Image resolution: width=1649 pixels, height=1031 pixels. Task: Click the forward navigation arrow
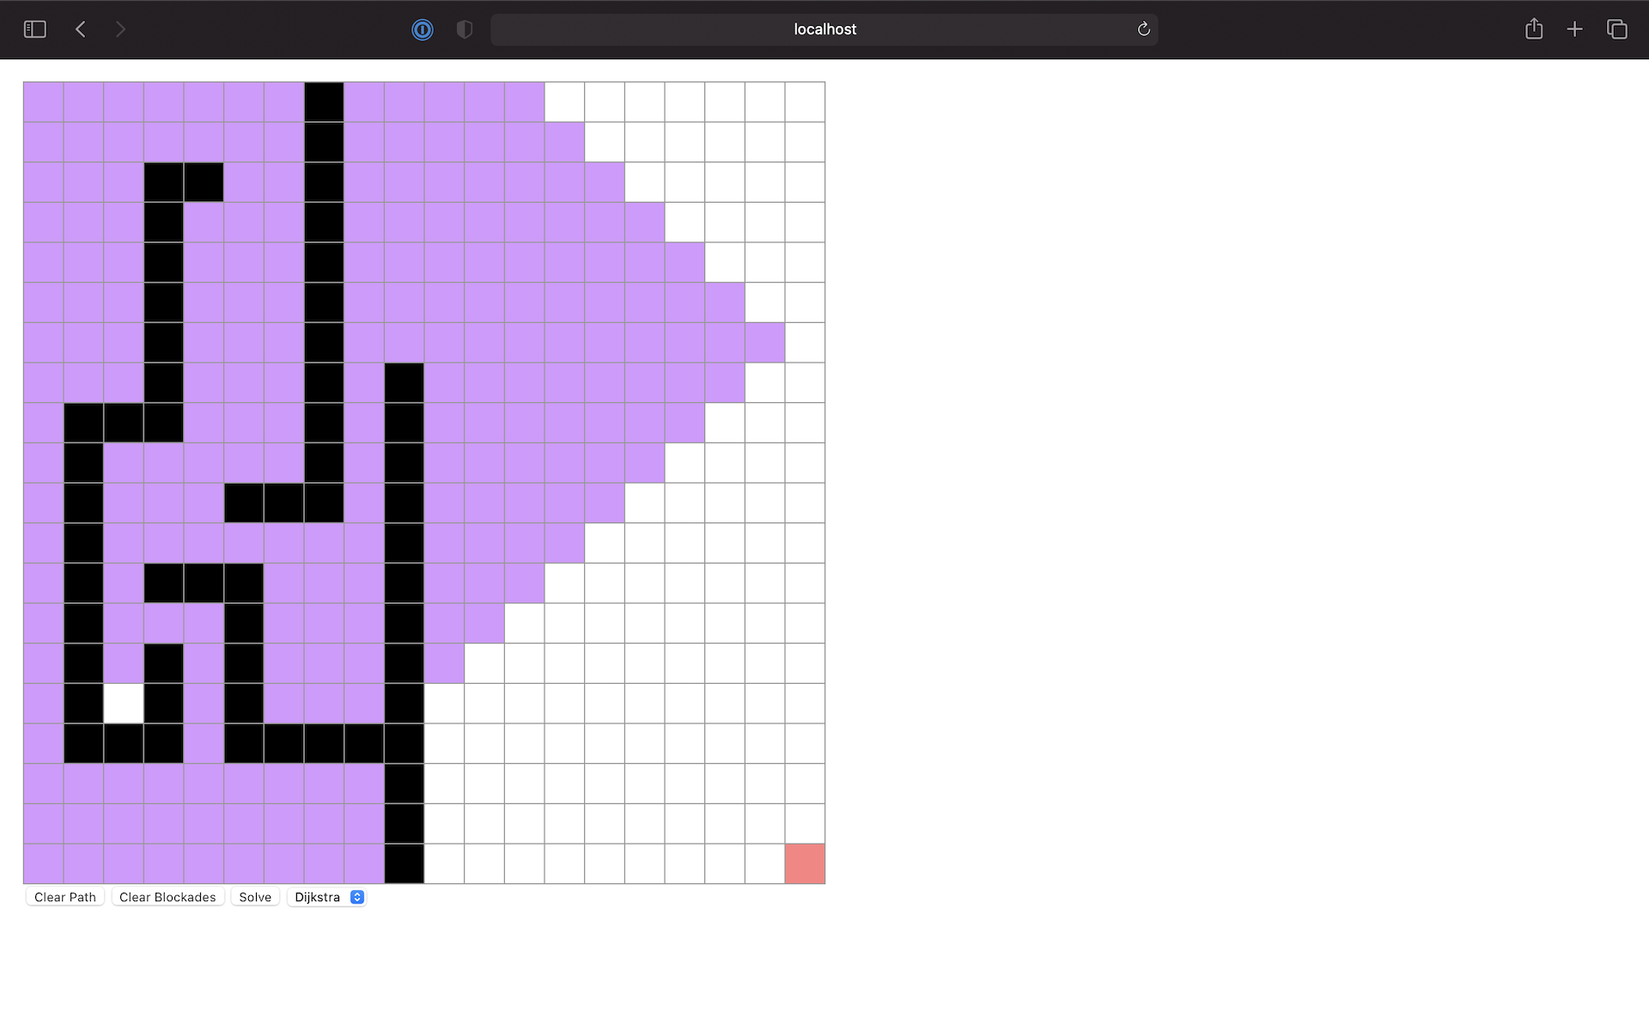pyautogui.click(x=121, y=28)
